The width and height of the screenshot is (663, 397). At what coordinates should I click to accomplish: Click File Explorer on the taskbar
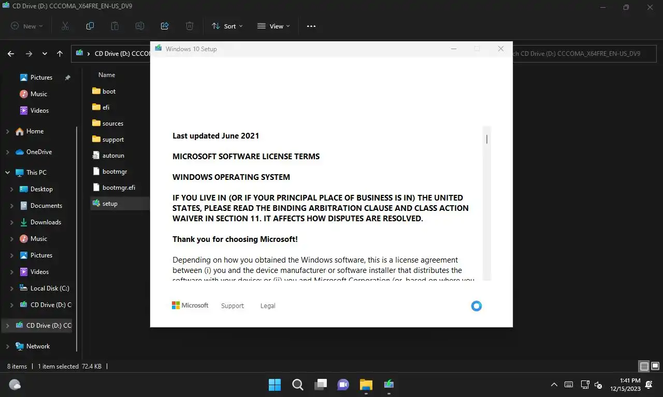(x=366, y=385)
